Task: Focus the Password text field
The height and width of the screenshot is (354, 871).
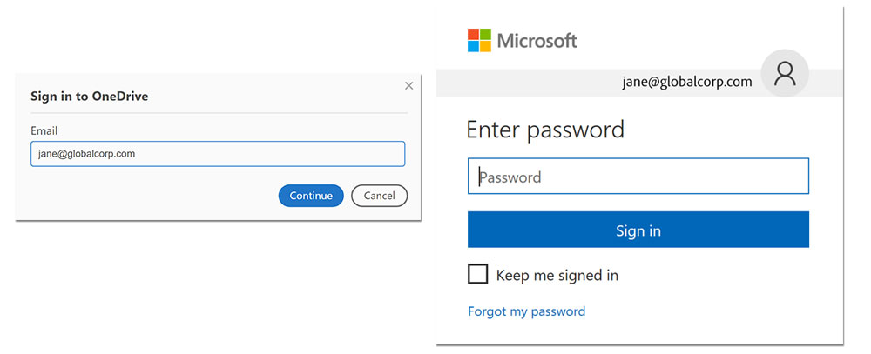Action: [x=638, y=177]
